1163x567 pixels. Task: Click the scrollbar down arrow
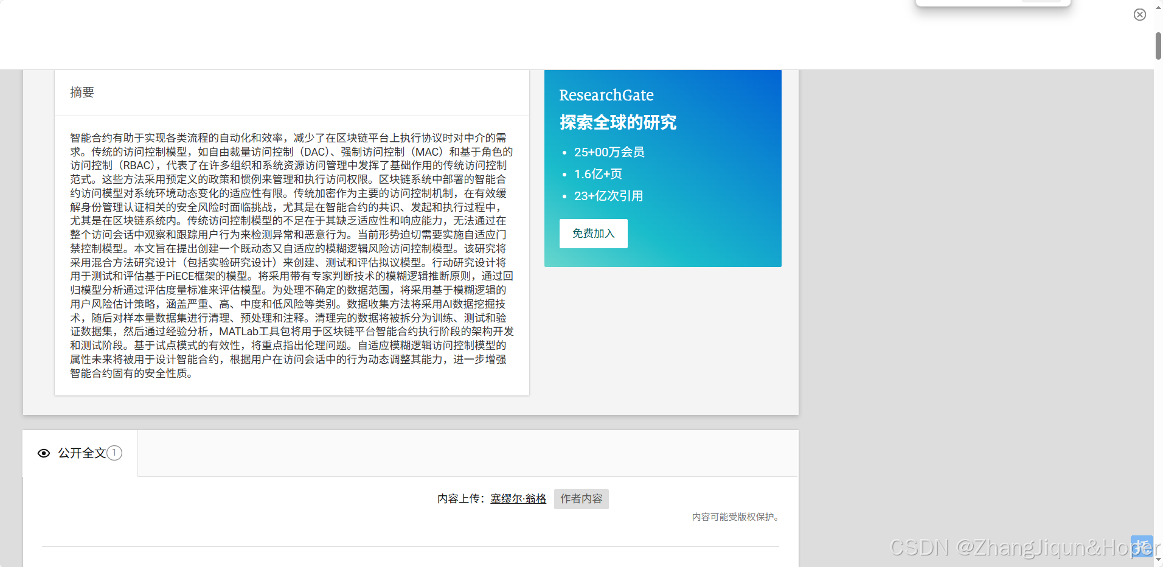(x=1157, y=560)
